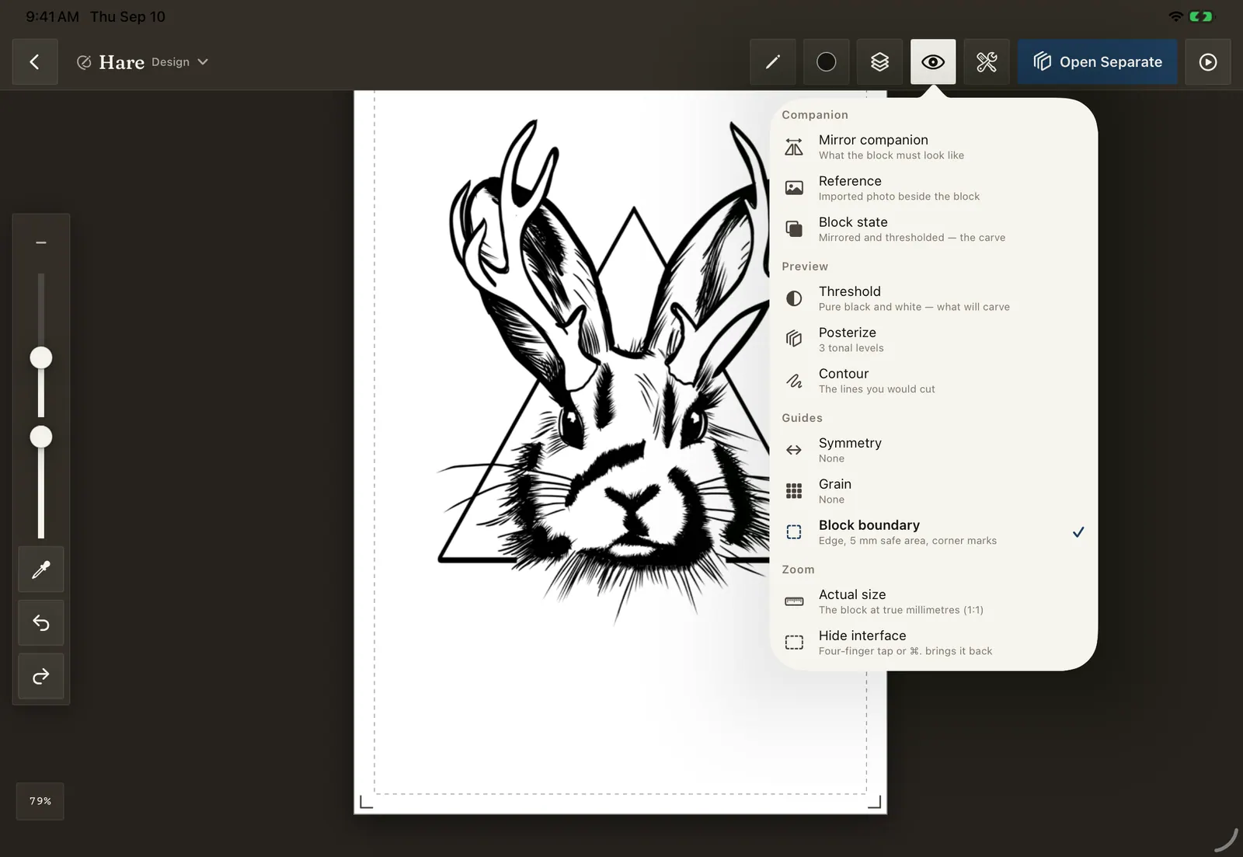Click the 79% zoom indicator
The image size is (1243, 857).
coord(40,801)
